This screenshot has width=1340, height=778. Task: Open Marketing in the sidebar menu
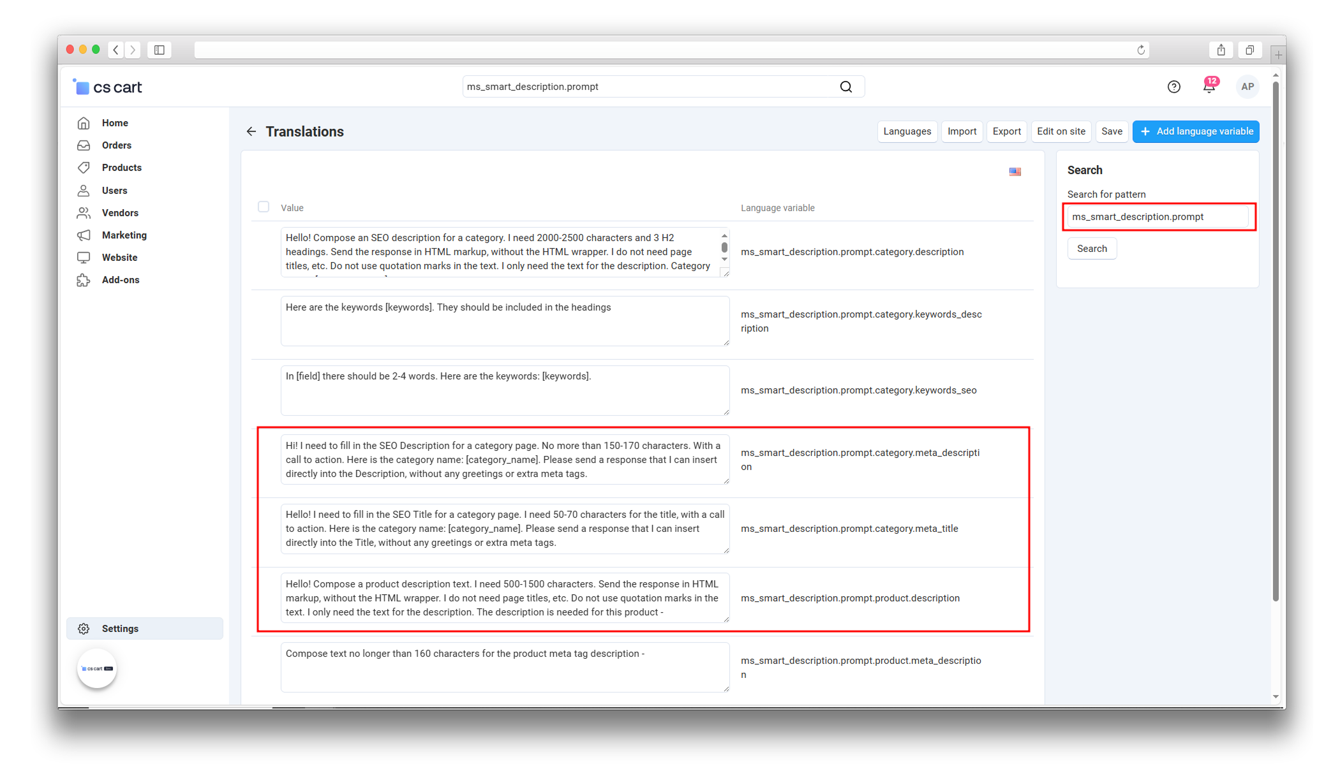(124, 235)
